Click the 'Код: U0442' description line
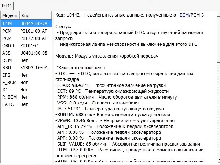Screen dimensions: 220x165 129,15
